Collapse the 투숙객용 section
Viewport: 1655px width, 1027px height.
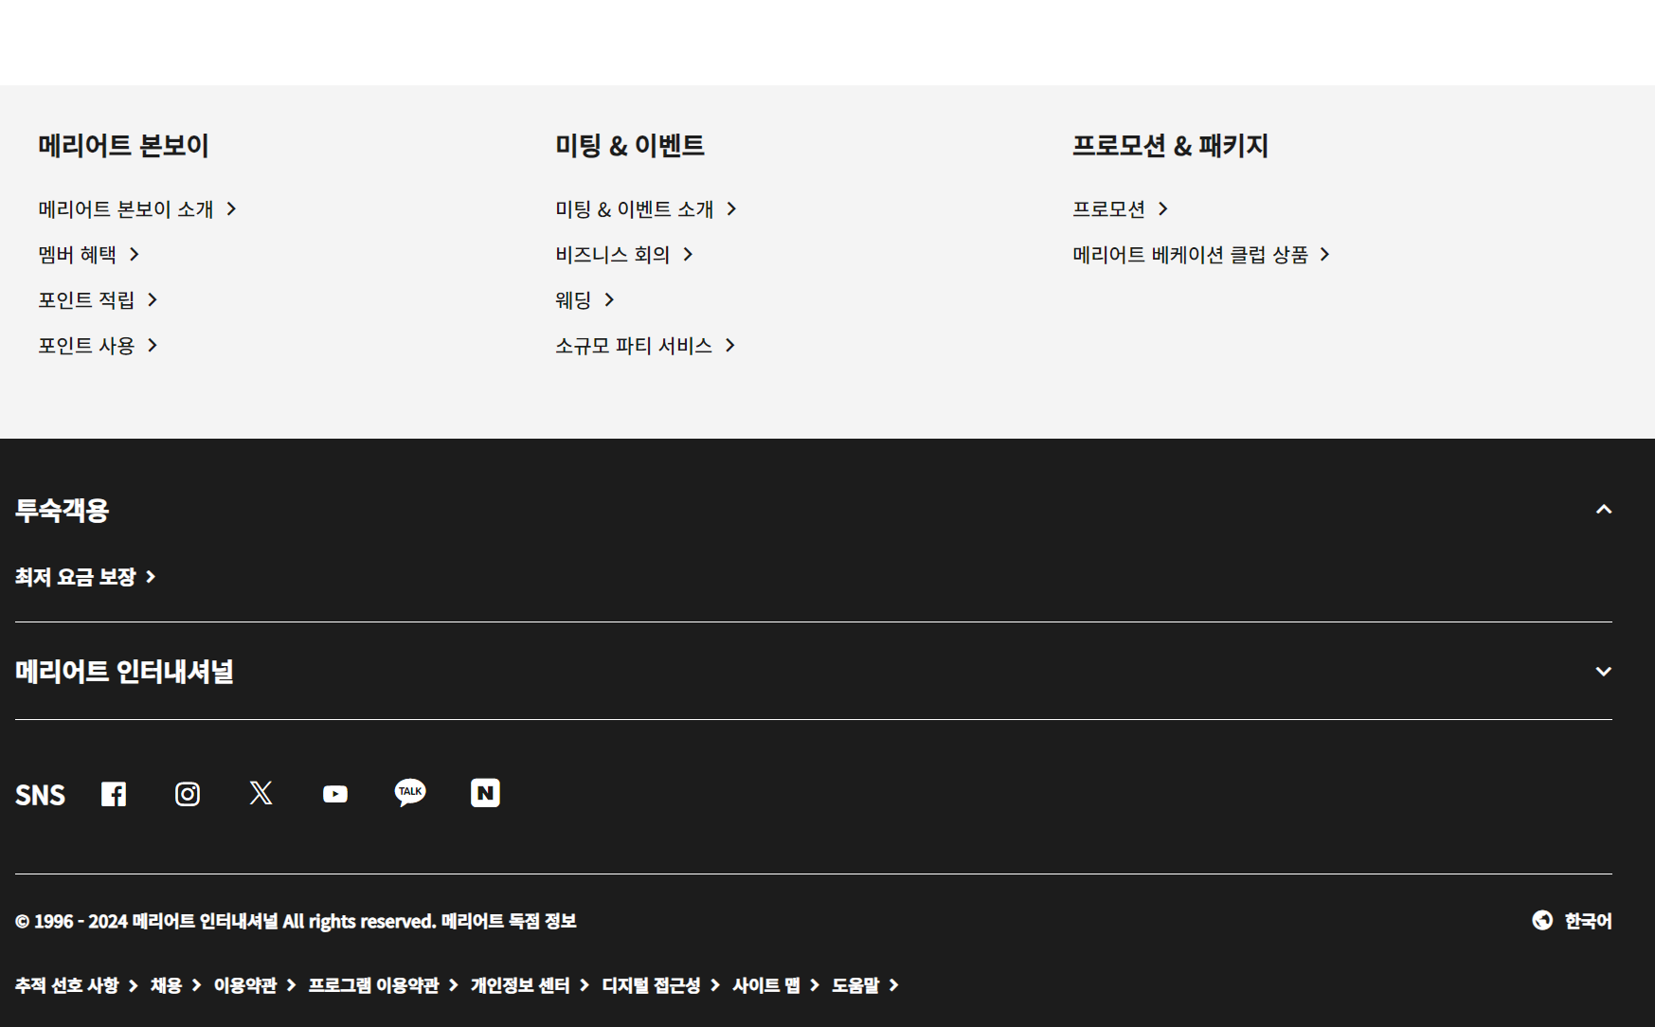pyautogui.click(x=1604, y=510)
